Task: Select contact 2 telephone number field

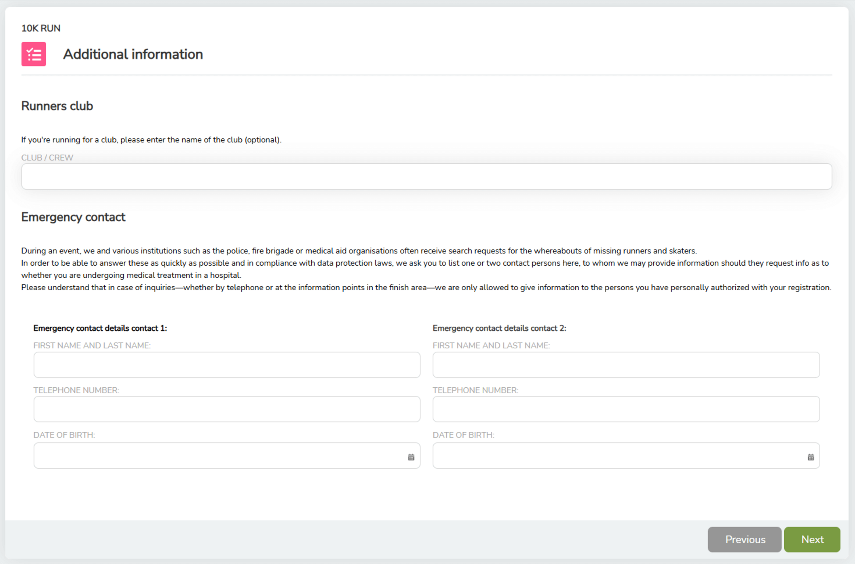Action: coord(626,409)
